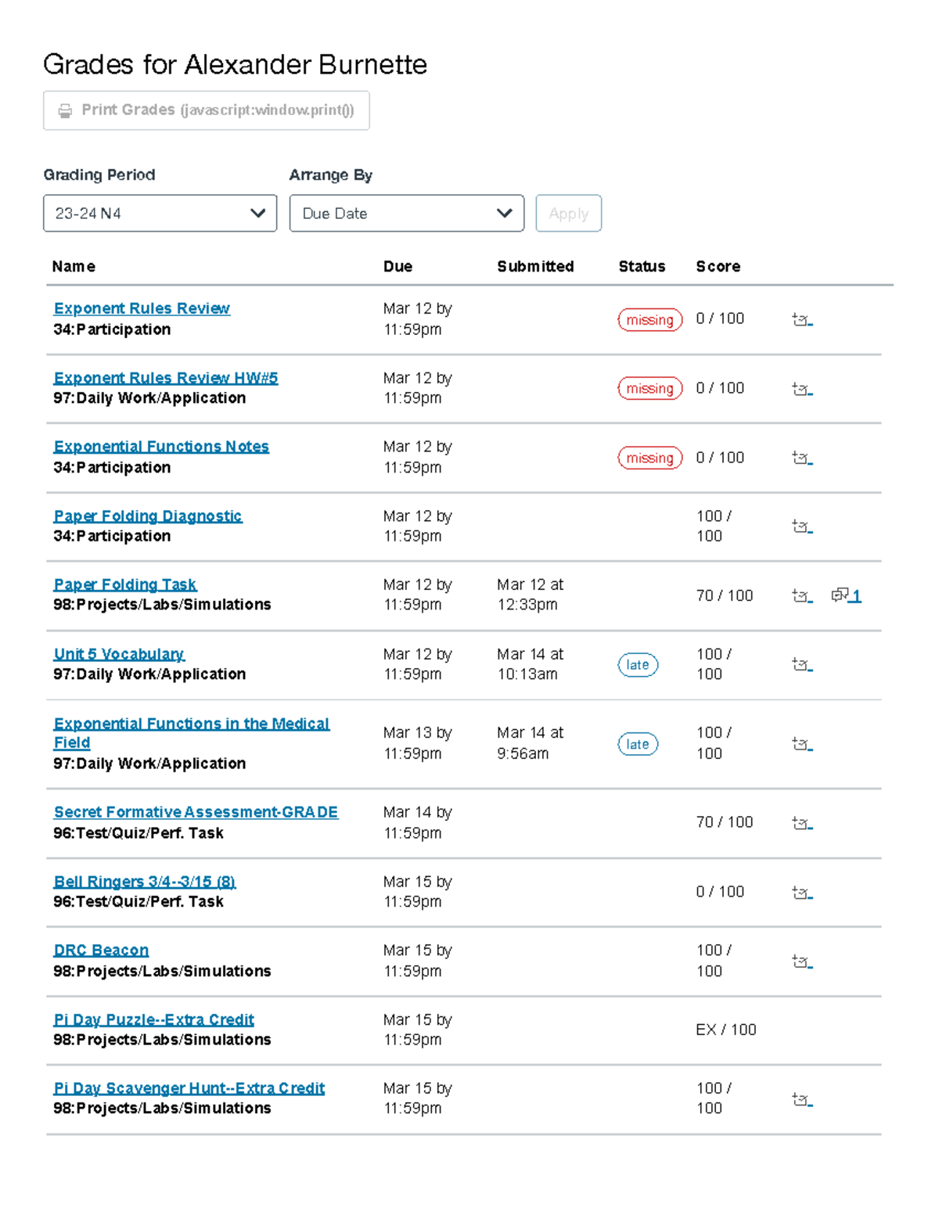Image resolution: width=939 pixels, height=1215 pixels.
Task: Click what-if score icon for Secret Formative Assessment
Action: [802, 823]
